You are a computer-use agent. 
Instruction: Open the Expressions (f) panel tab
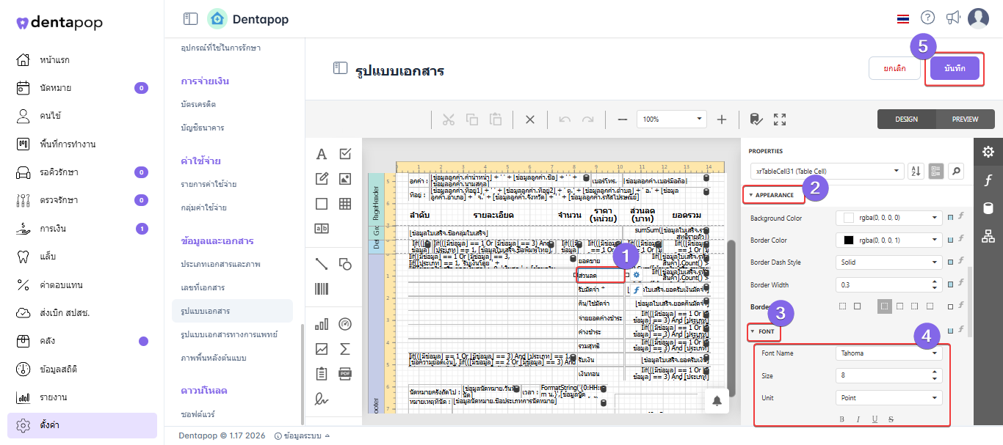[988, 180]
